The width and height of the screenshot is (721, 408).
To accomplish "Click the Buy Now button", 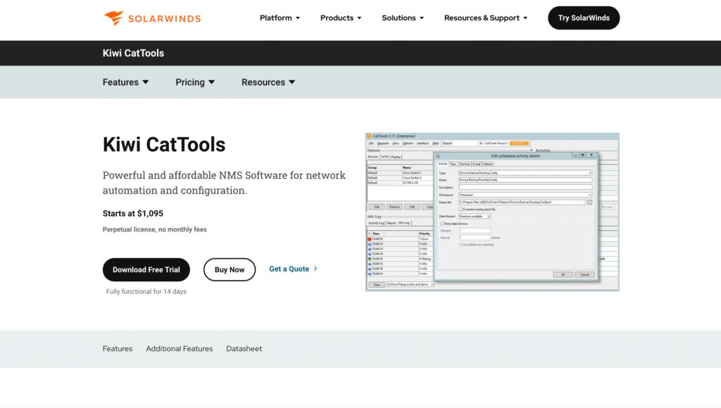I will (230, 269).
